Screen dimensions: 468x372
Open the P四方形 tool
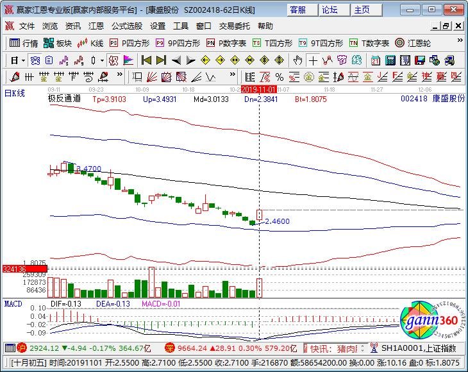(x=130, y=43)
